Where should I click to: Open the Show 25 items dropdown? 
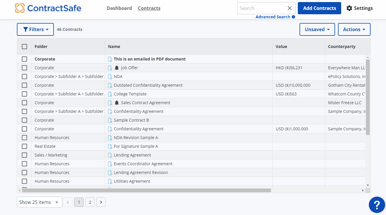[39, 202]
